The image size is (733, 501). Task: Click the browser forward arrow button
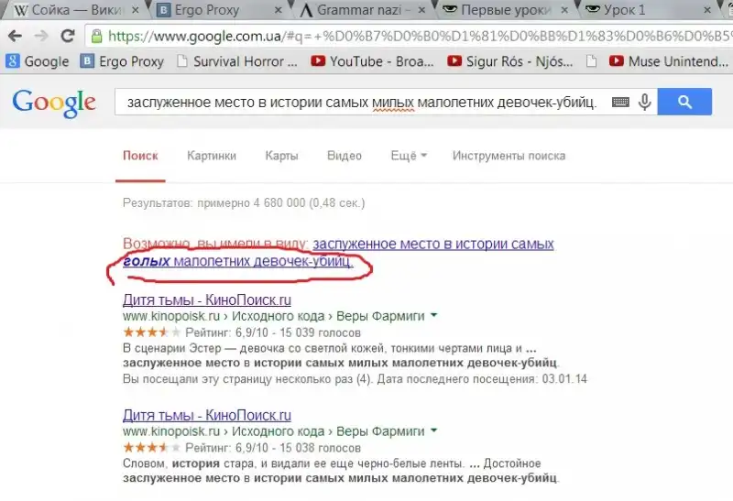point(42,38)
